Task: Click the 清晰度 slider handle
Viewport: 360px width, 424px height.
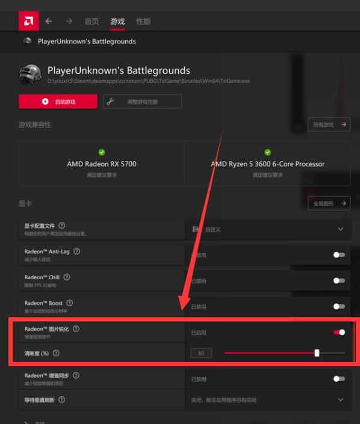Action: tap(317, 353)
